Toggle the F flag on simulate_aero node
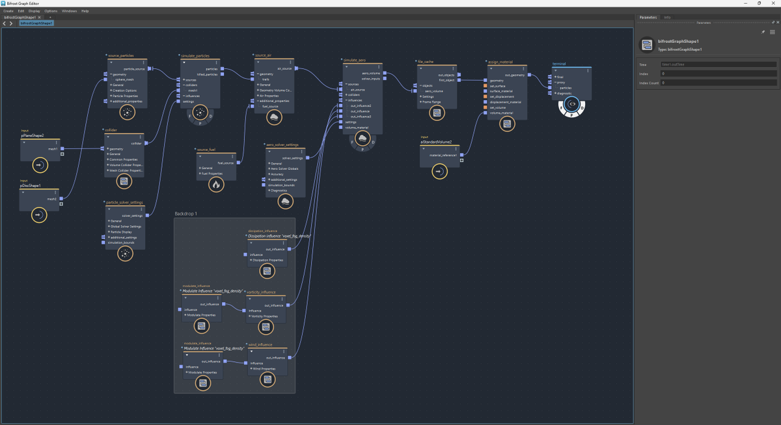The height and width of the screenshot is (425, 781). click(x=353, y=143)
